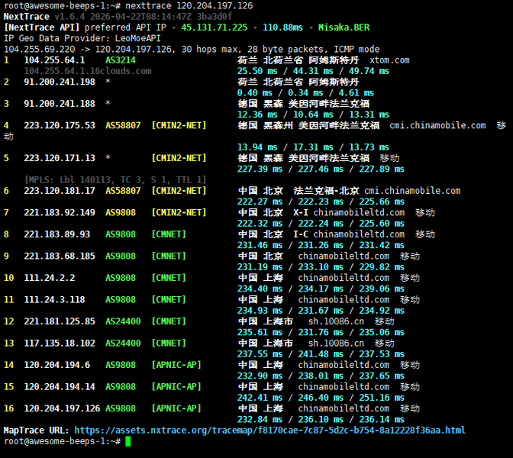Click the source IP 104.255.69.220
Viewport: 513px width, 458px height.
(39, 50)
